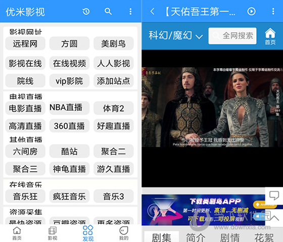283x242 pixels.
Task: Open the 美剧鸟 site button
Action: pyautogui.click(x=114, y=43)
